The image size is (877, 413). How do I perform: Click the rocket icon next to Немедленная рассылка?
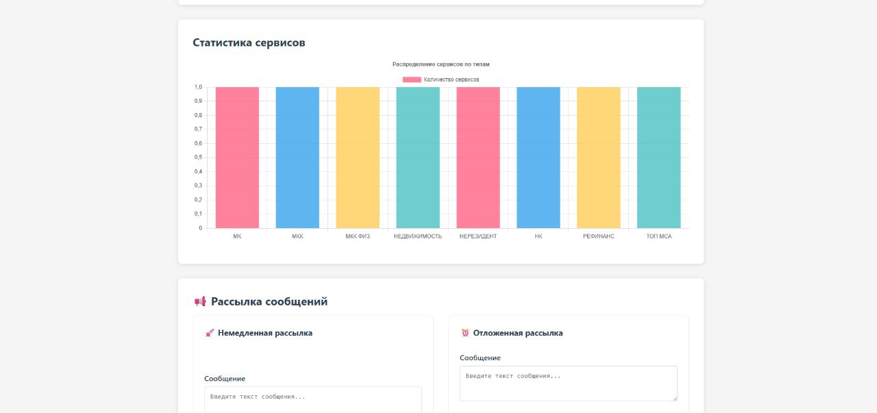point(210,333)
